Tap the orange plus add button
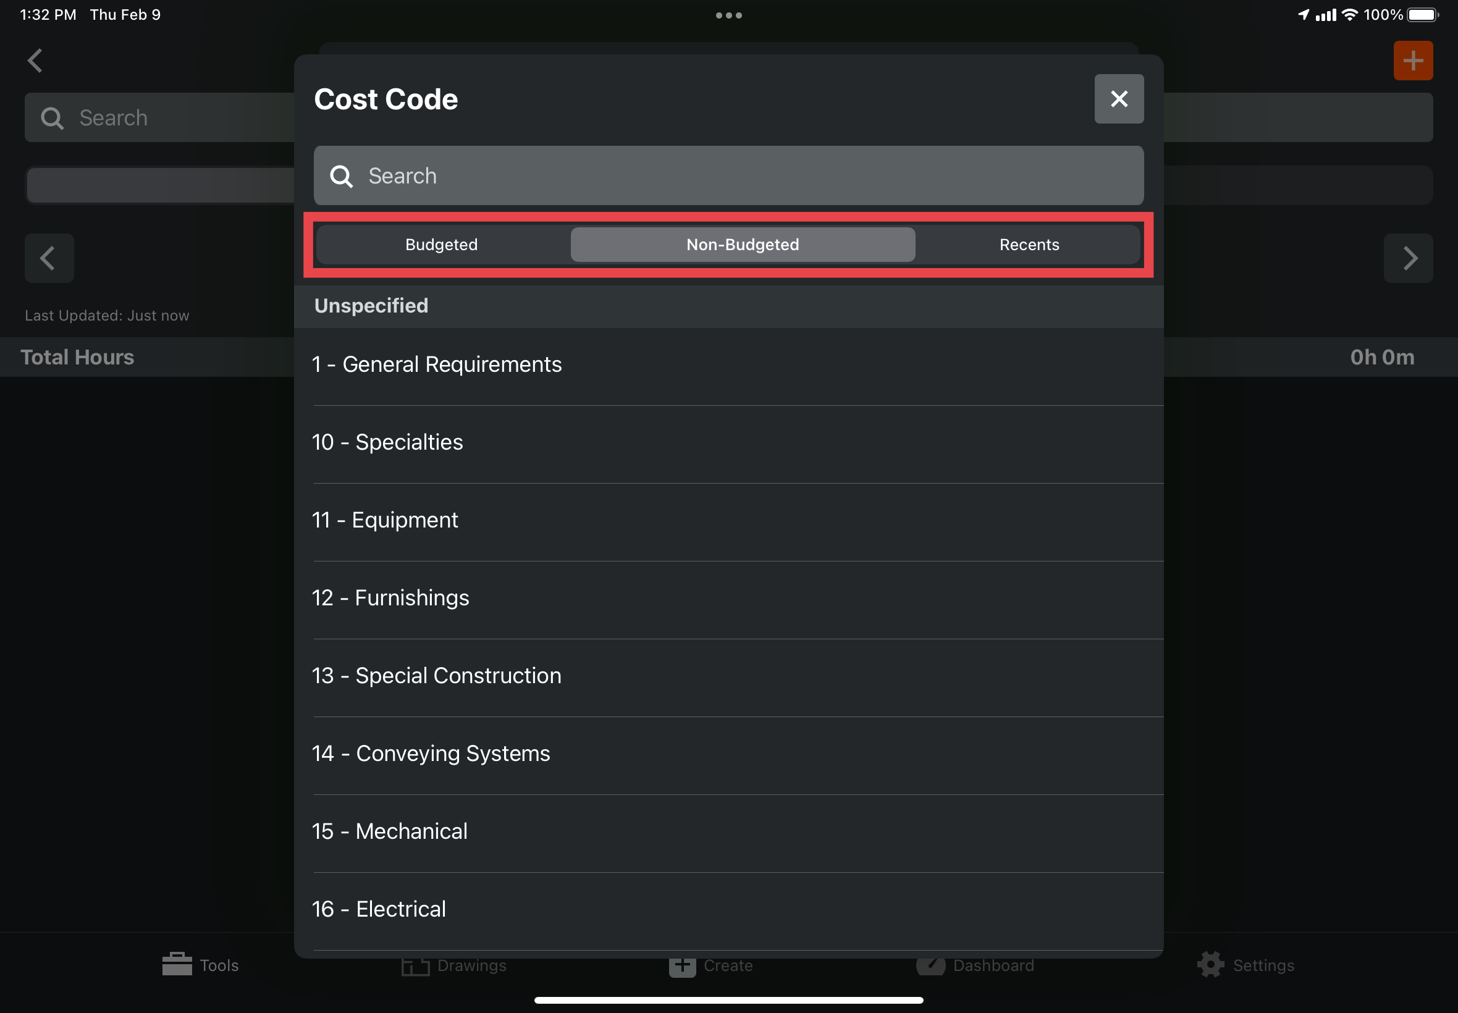This screenshot has height=1013, width=1458. point(1412,61)
